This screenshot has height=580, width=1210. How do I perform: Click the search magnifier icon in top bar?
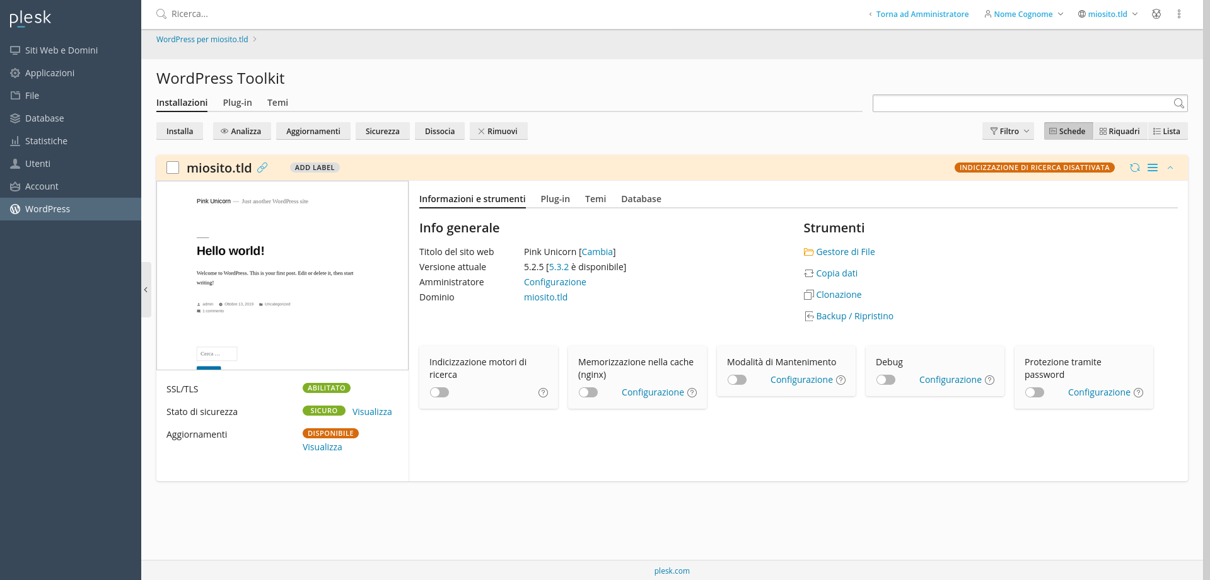[161, 14]
